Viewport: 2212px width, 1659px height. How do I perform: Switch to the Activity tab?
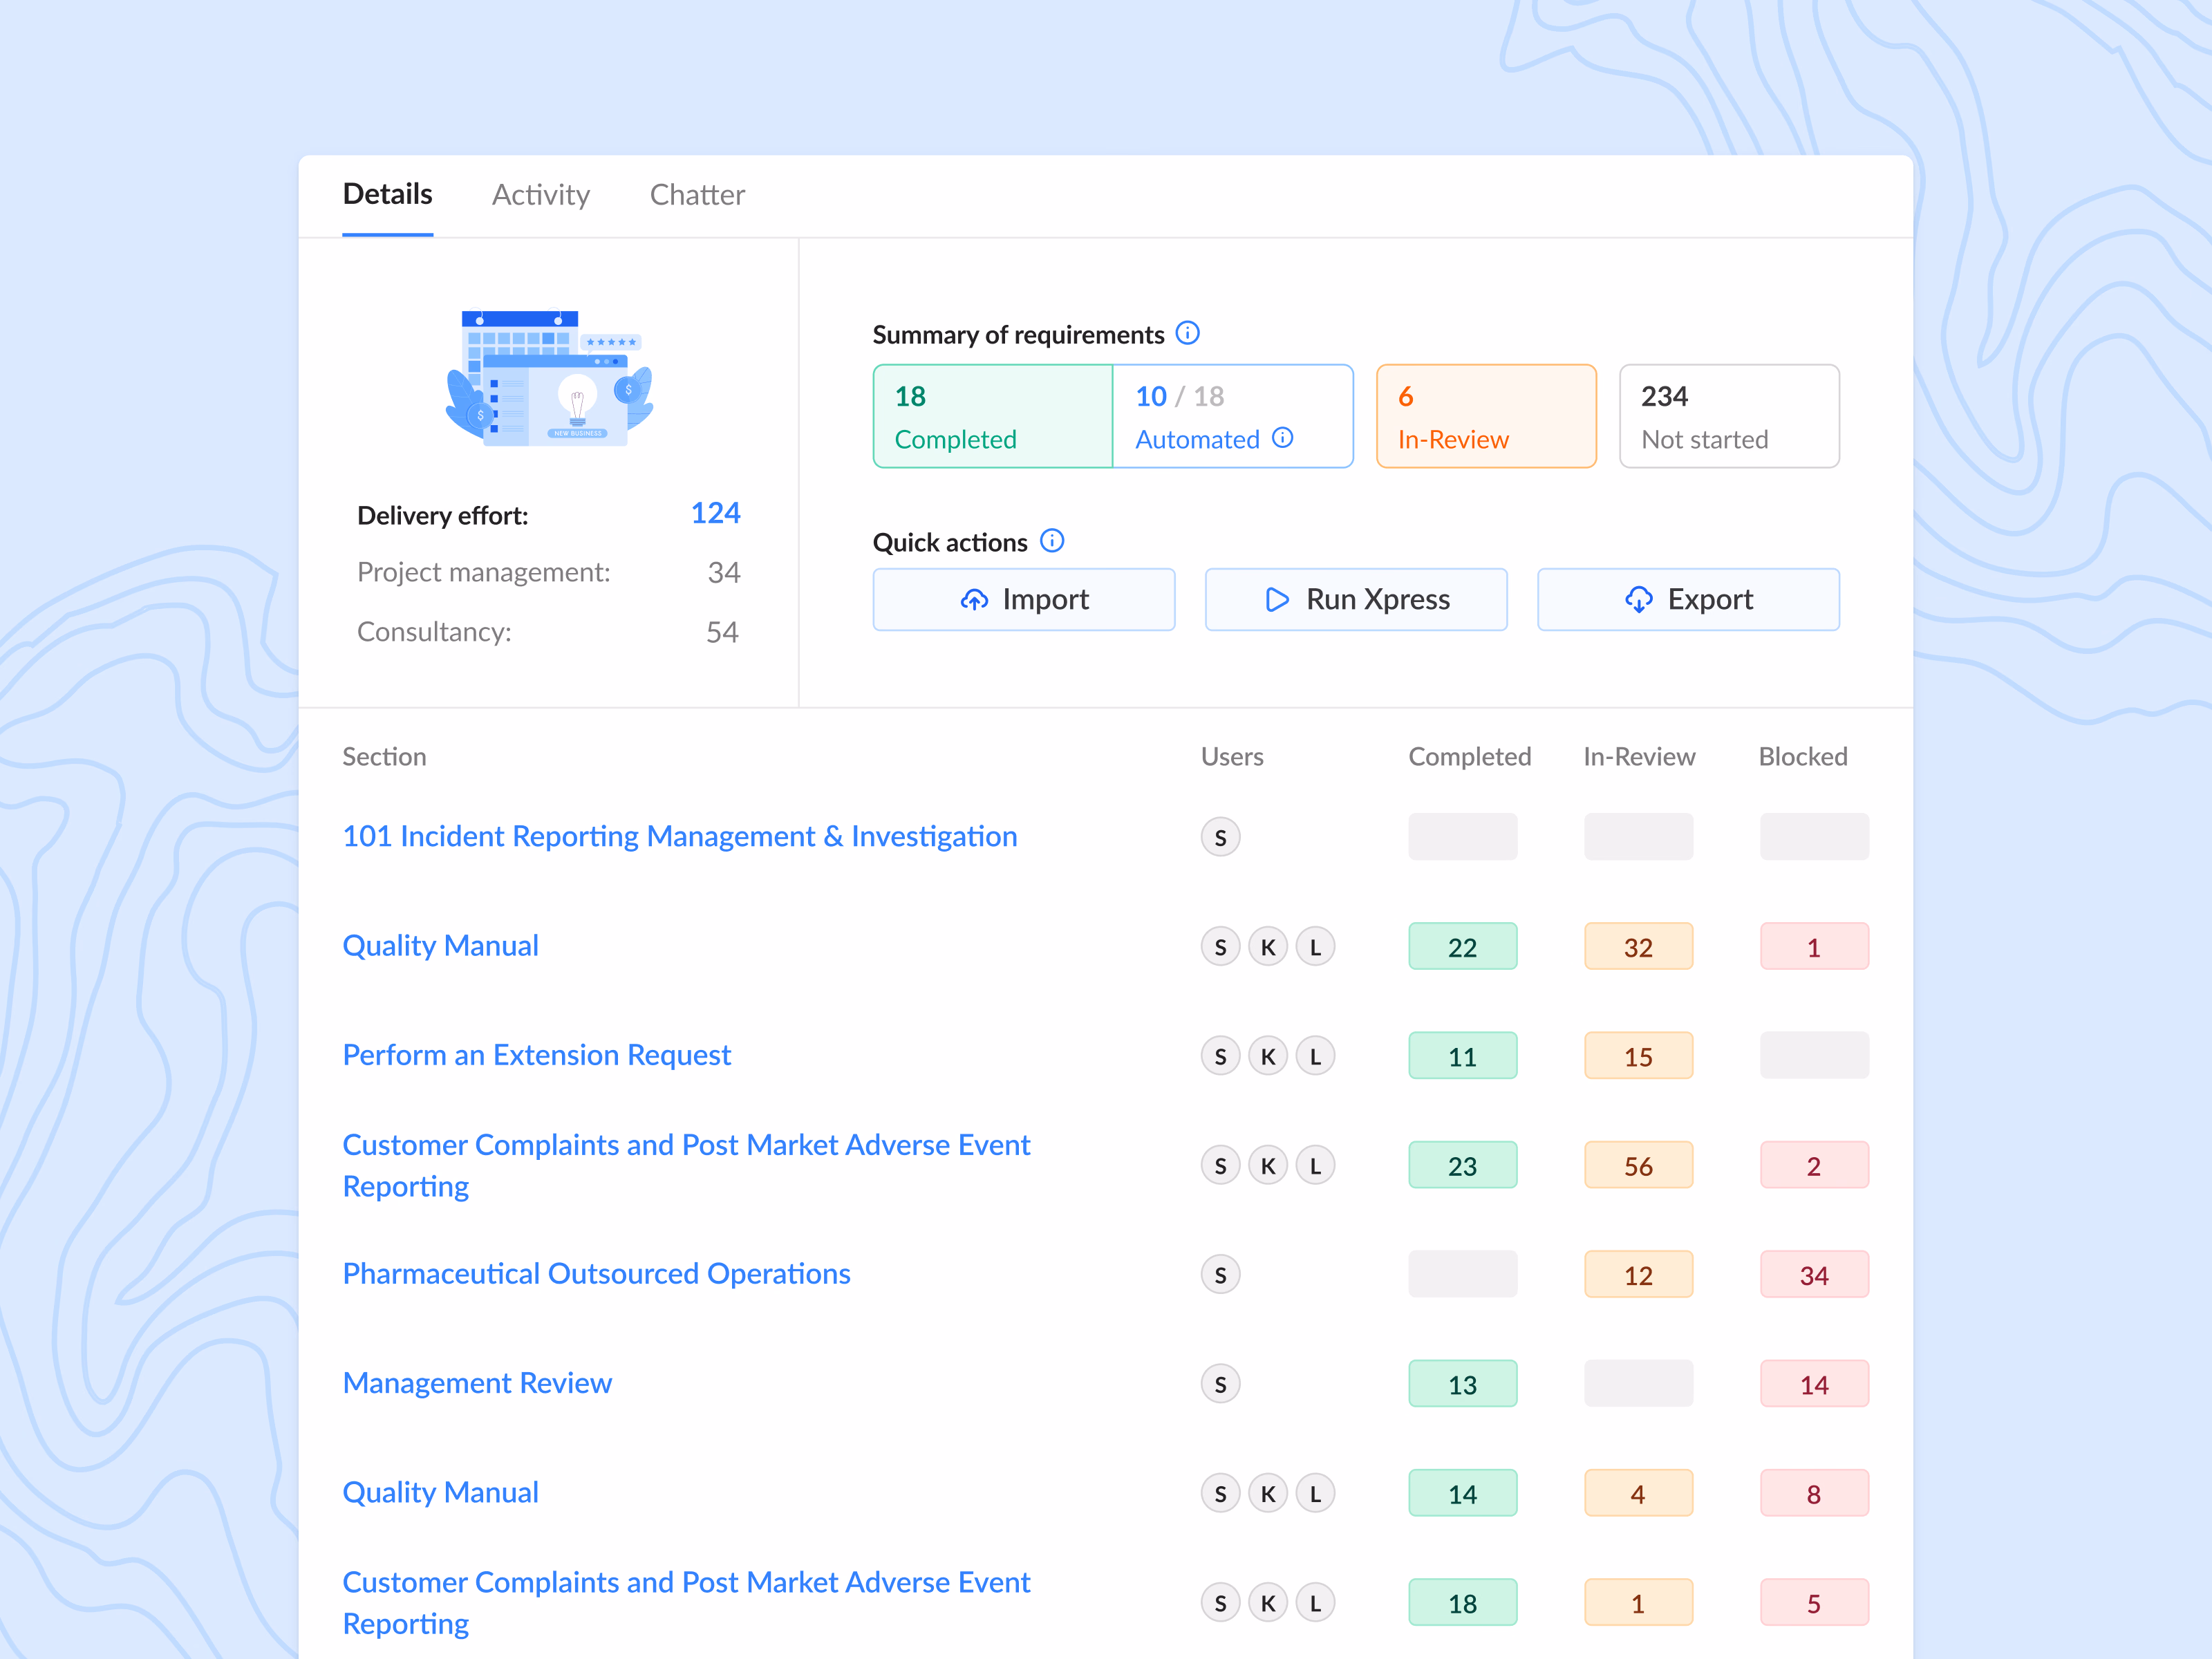click(x=541, y=195)
